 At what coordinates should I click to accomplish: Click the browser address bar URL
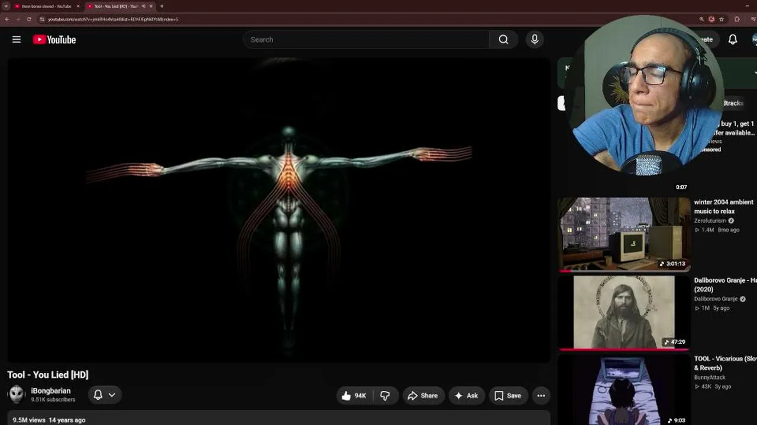click(x=113, y=19)
